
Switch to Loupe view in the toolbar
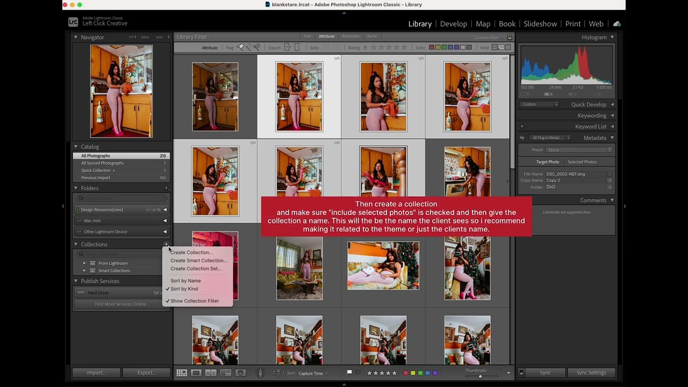coord(196,373)
